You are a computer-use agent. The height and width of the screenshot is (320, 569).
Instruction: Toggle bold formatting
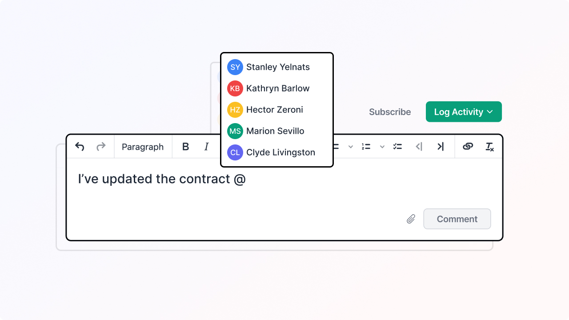(x=186, y=147)
